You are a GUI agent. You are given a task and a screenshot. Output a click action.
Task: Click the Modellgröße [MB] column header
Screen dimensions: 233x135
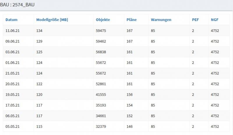coord(52,20)
